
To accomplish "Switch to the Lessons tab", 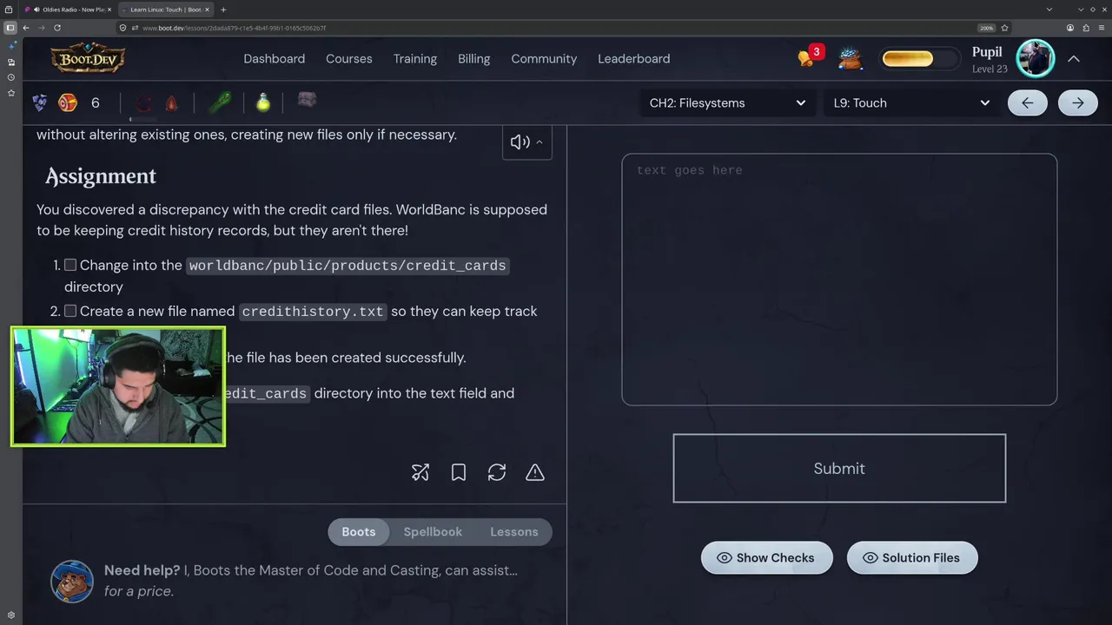I will pyautogui.click(x=514, y=531).
